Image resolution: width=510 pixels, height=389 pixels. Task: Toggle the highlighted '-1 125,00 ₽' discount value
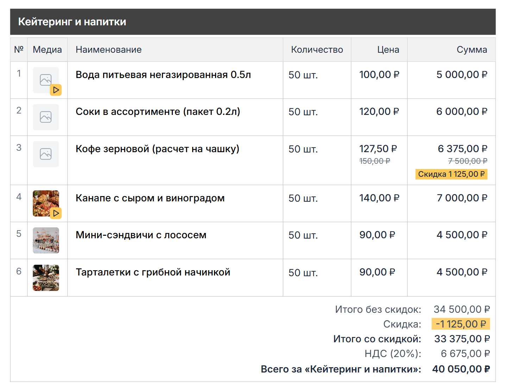click(x=460, y=324)
